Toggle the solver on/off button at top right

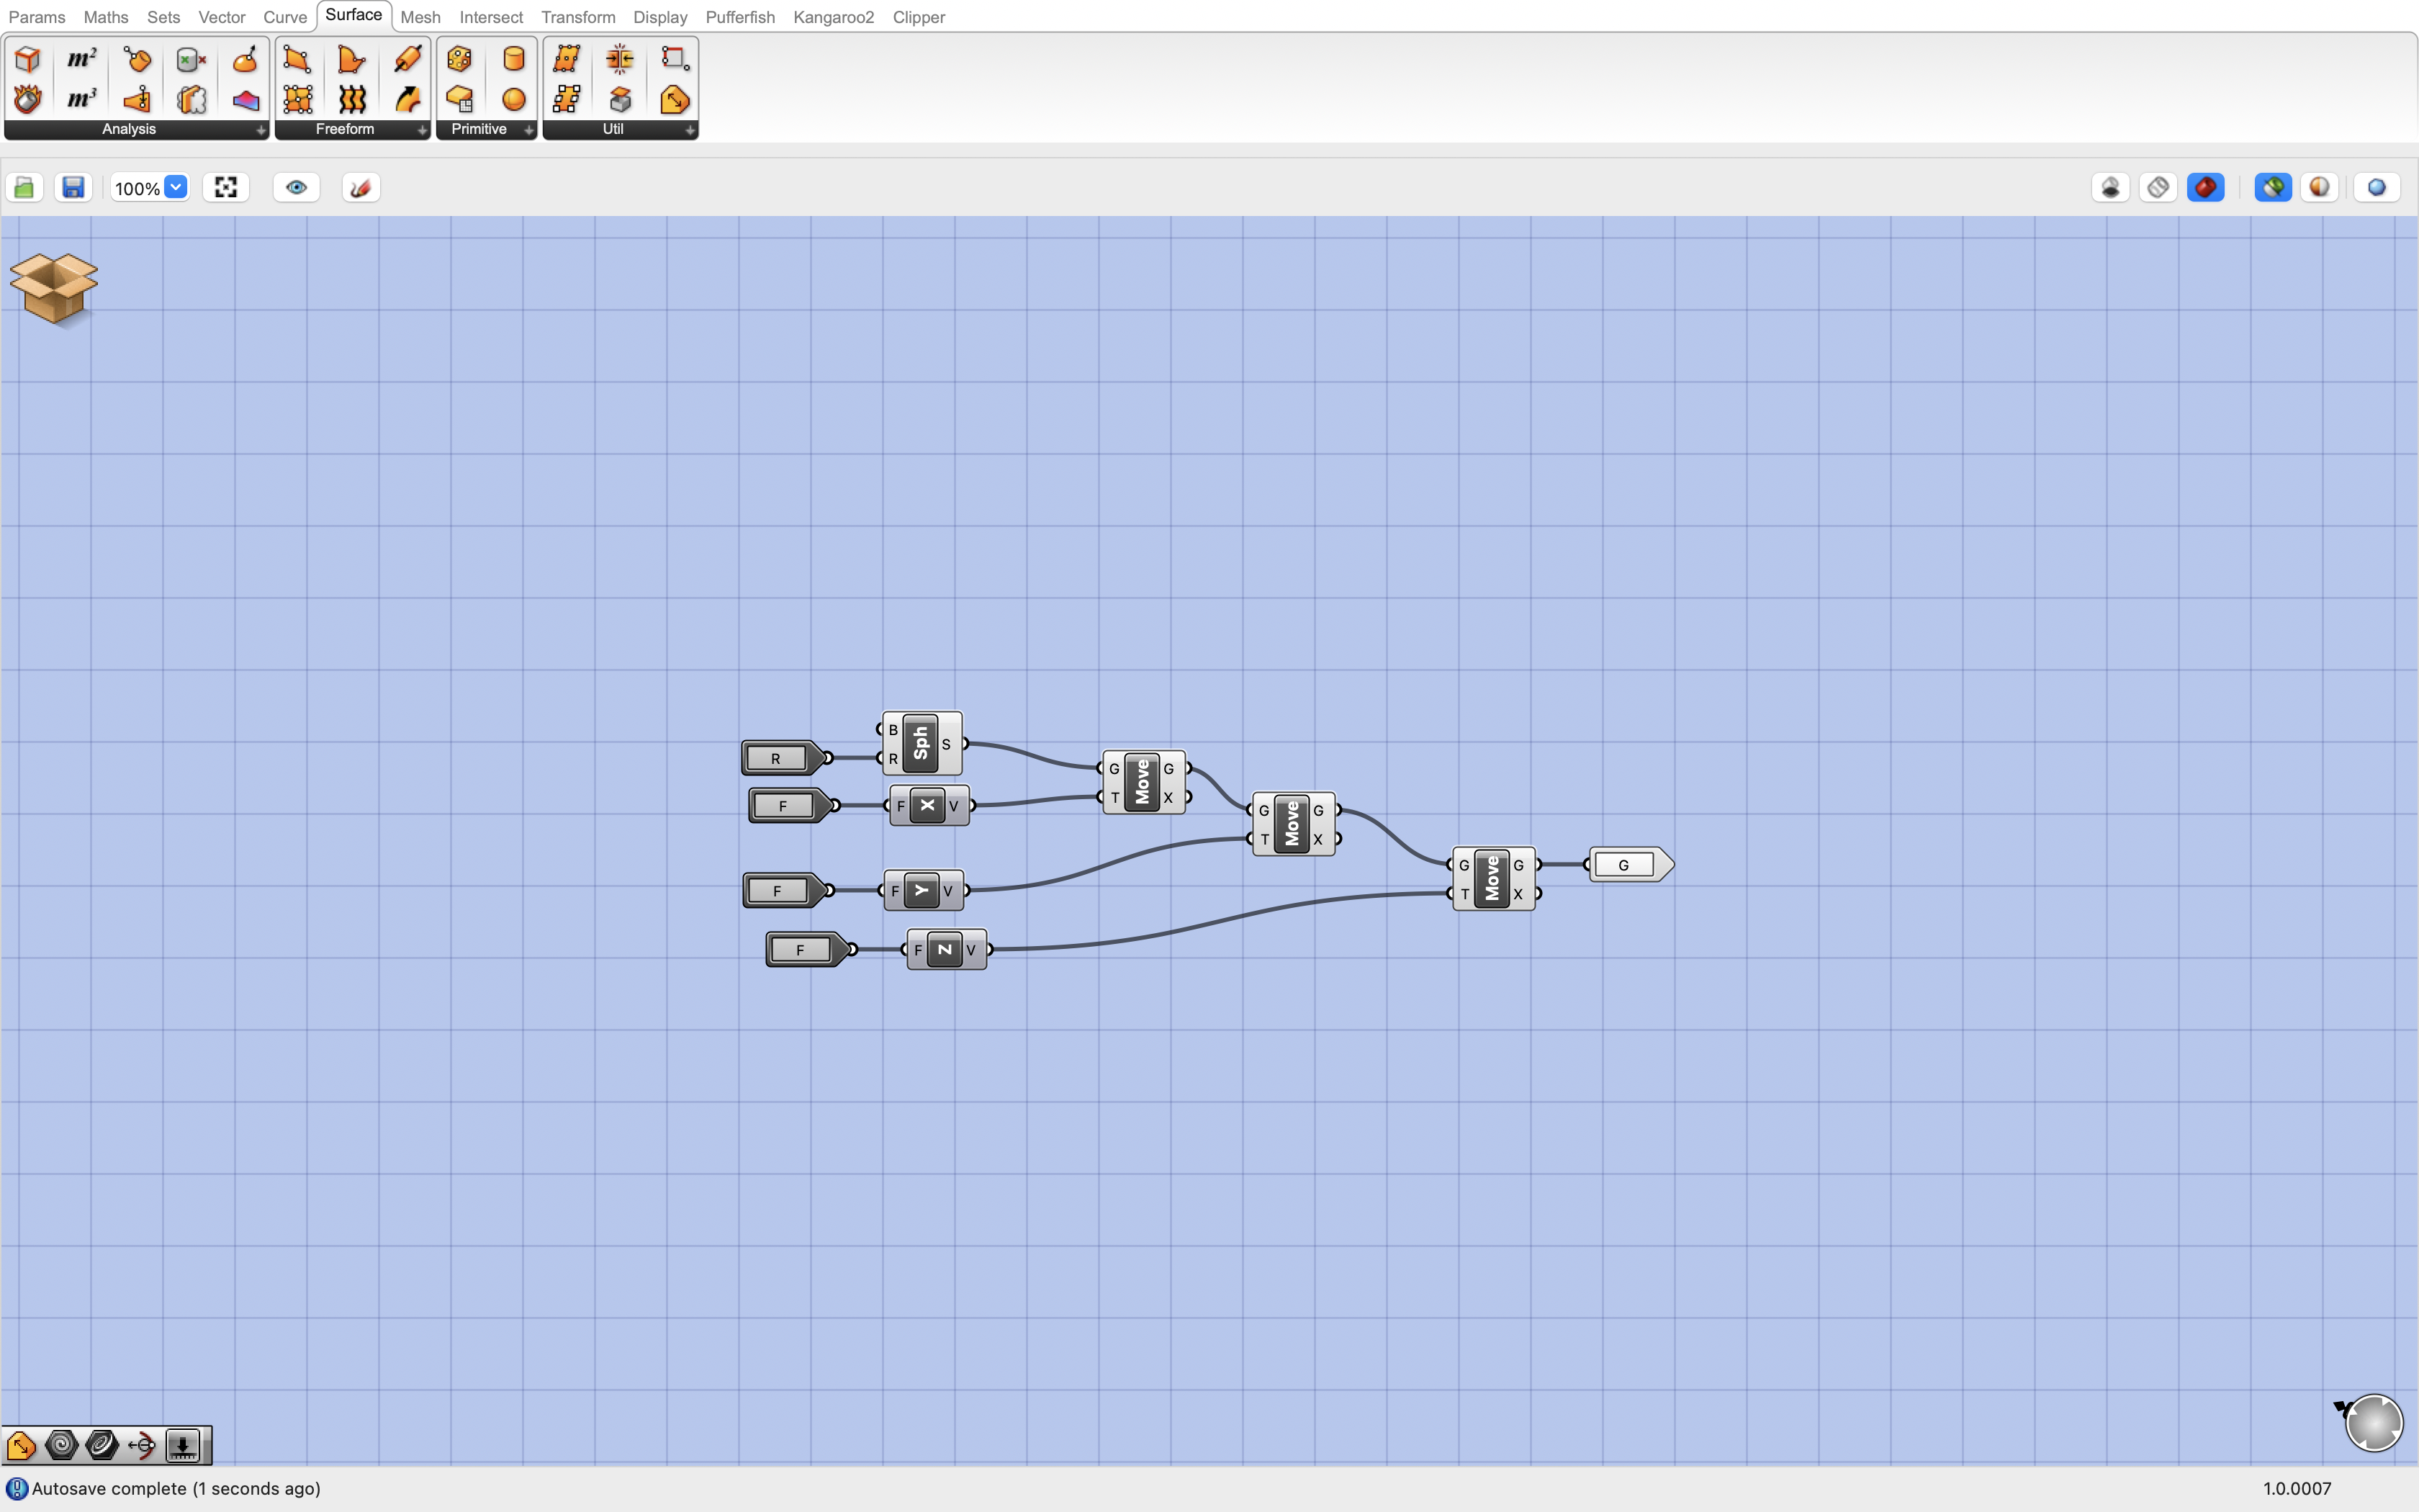click(2272, 187)
